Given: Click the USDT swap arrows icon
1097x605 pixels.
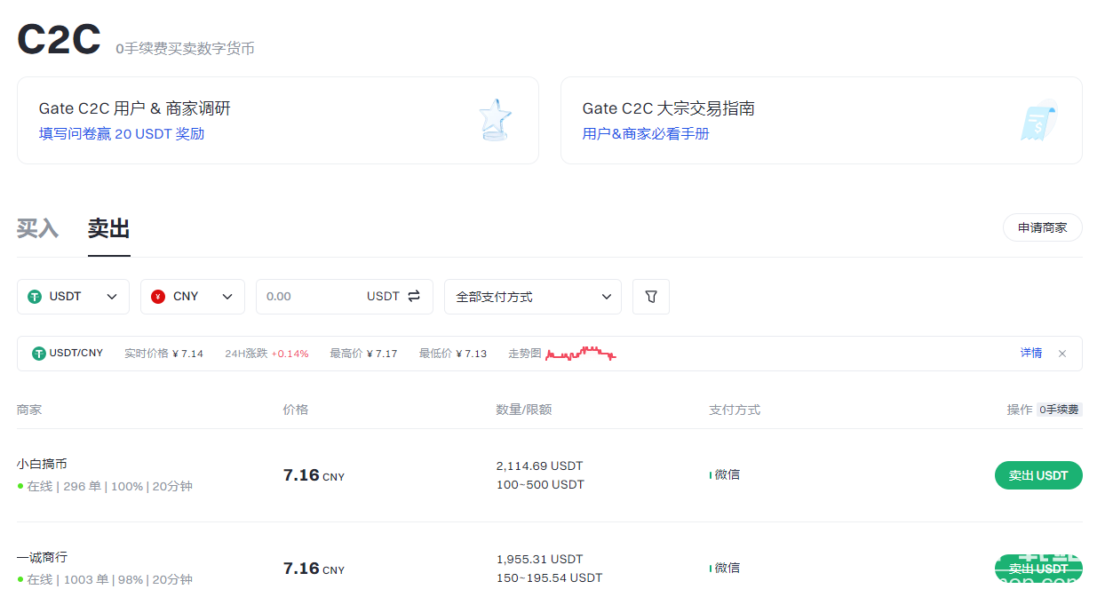Looking at the screenshot, I should tap(414, 297).
